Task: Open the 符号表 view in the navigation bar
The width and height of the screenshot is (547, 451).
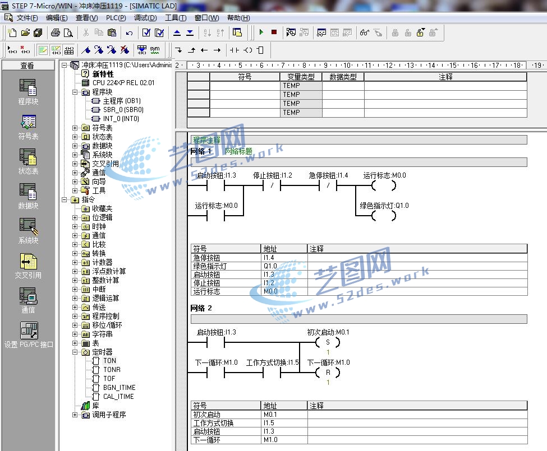Action: tap(28, 127)
